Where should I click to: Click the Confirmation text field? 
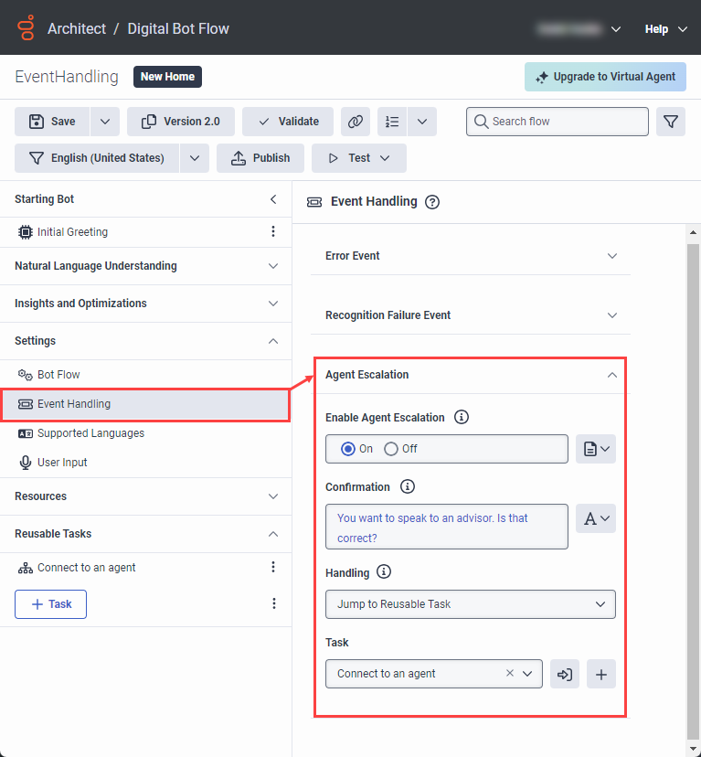tap(447, 527)
